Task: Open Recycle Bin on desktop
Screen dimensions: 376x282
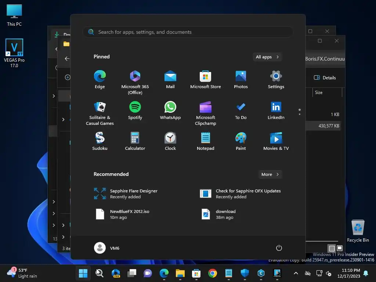Action: 358,231
